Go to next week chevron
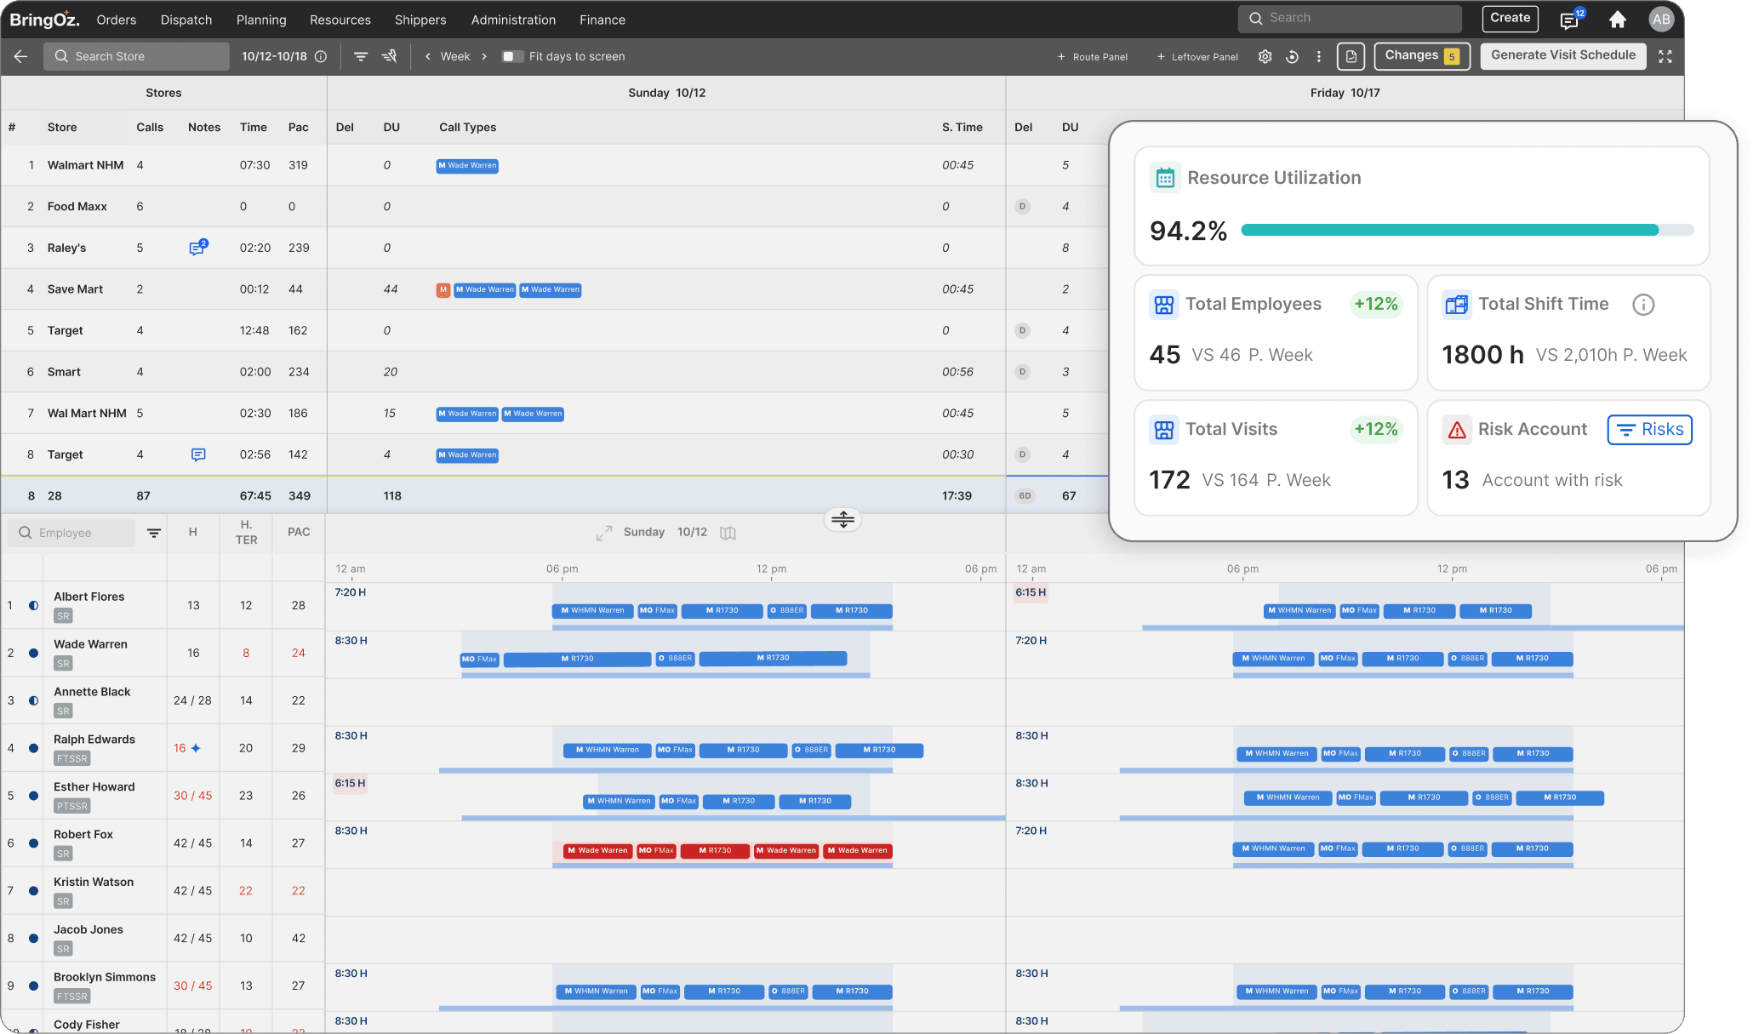This screenshot has width=1759, height=1034. click(484, 56)
